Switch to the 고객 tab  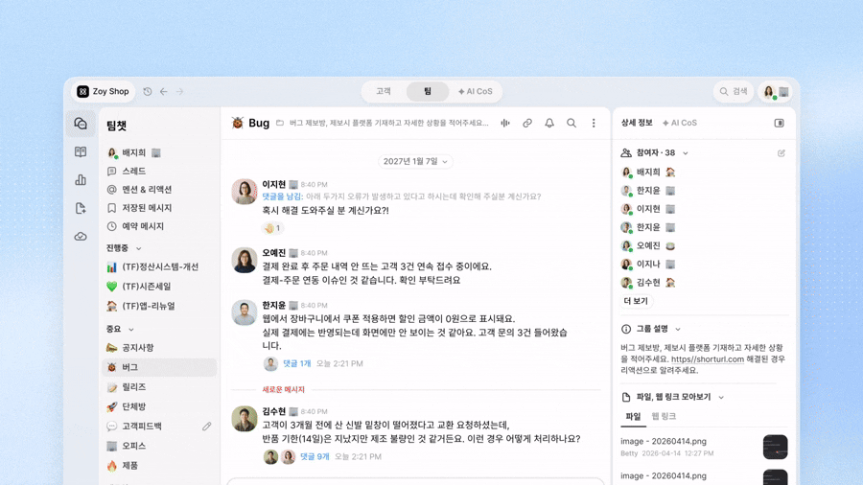[384, 91]
